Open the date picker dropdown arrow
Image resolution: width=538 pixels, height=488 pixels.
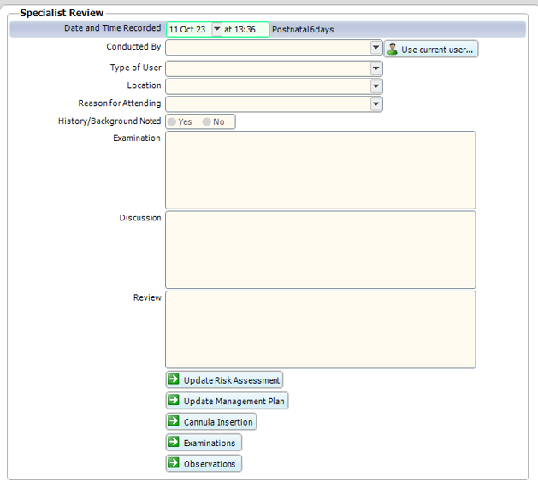coord(216,29)
